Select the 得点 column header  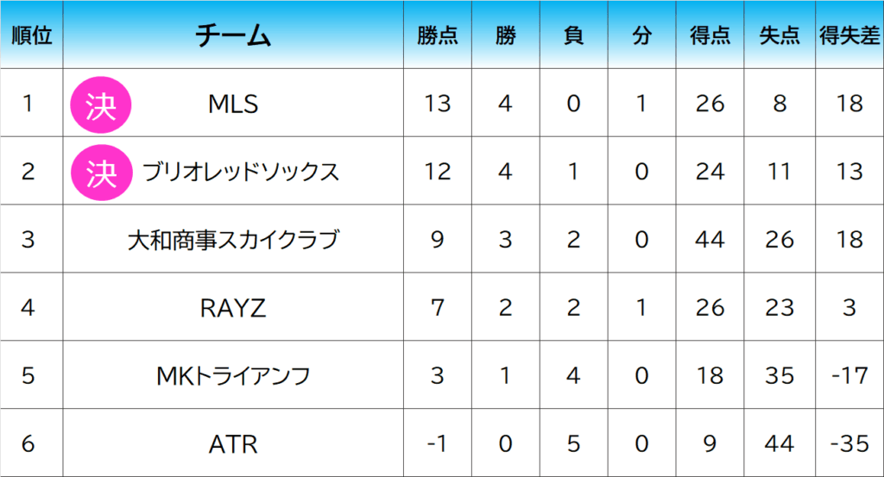point(710,35)
